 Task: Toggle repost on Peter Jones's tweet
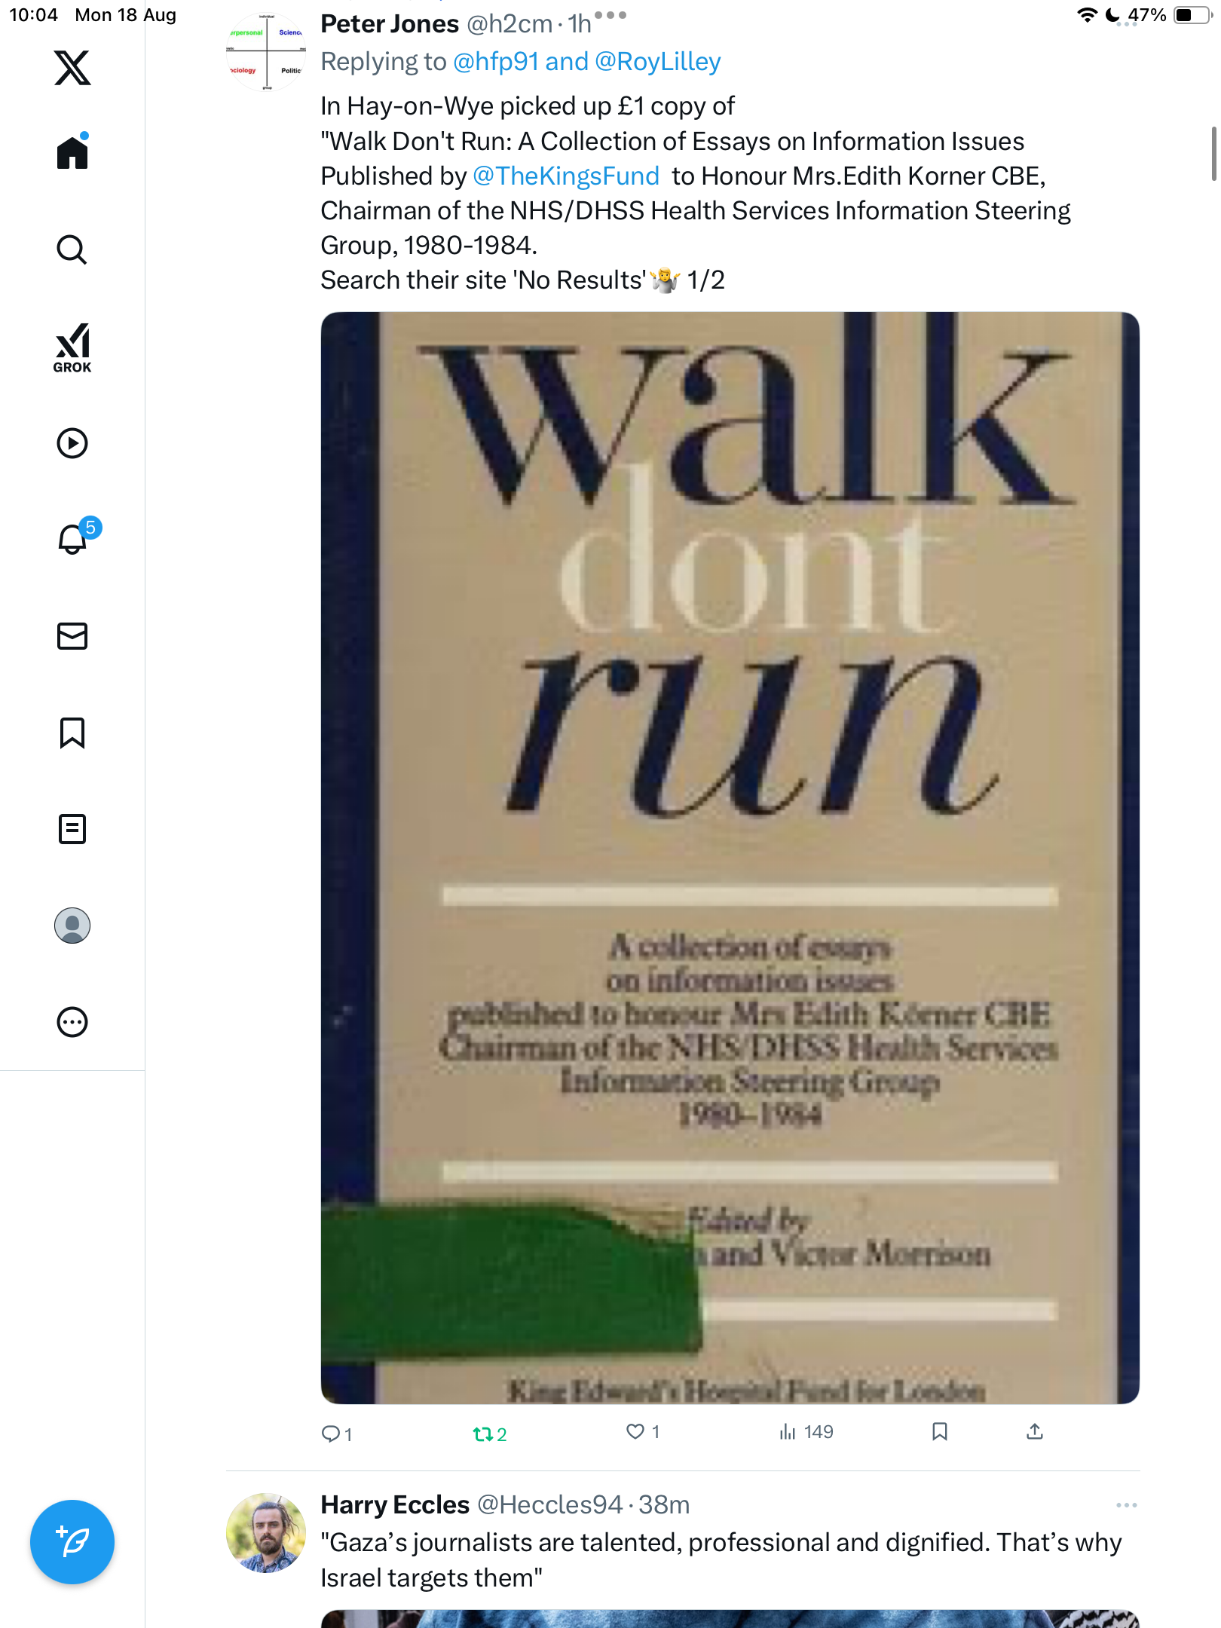pyautogui.click(x=490, y=1434)
